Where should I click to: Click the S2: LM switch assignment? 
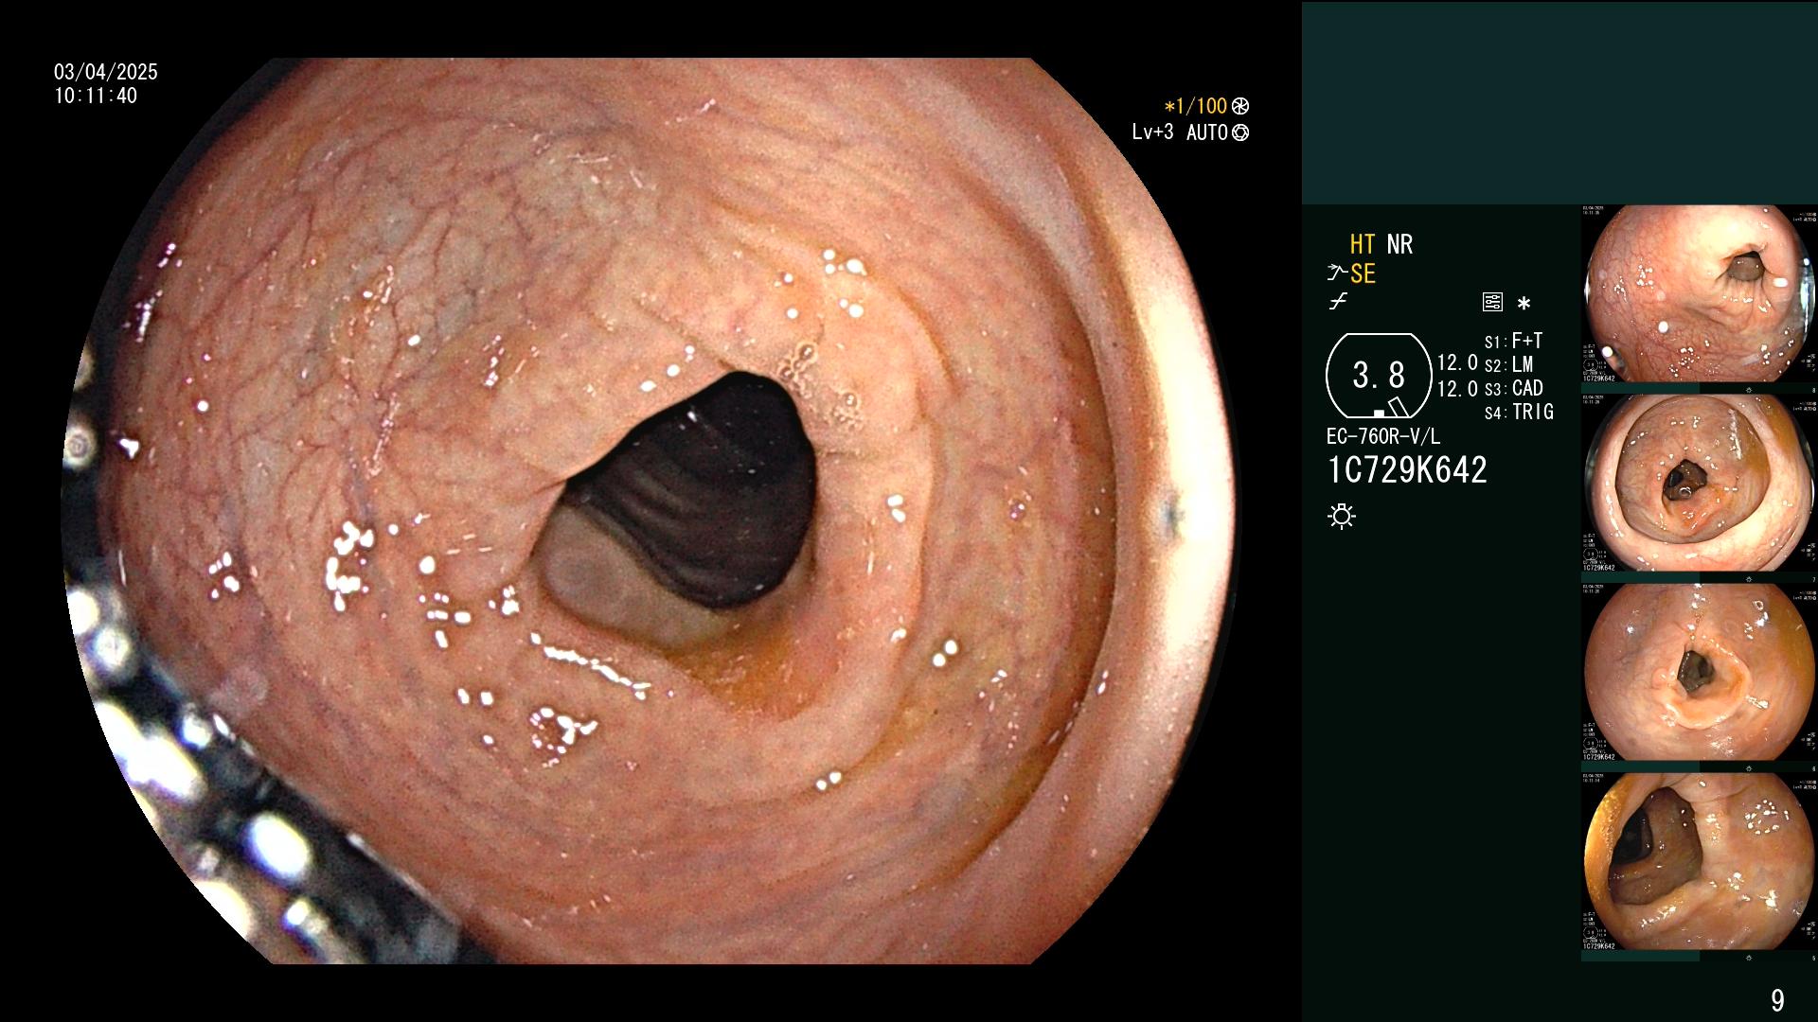1509,364
